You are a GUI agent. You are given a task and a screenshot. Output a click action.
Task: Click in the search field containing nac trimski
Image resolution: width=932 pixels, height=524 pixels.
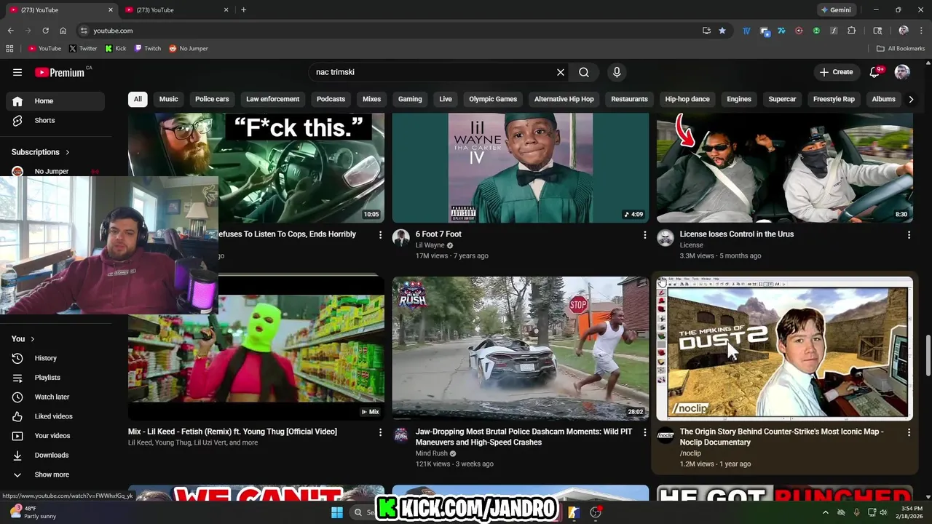pos(433,72)
